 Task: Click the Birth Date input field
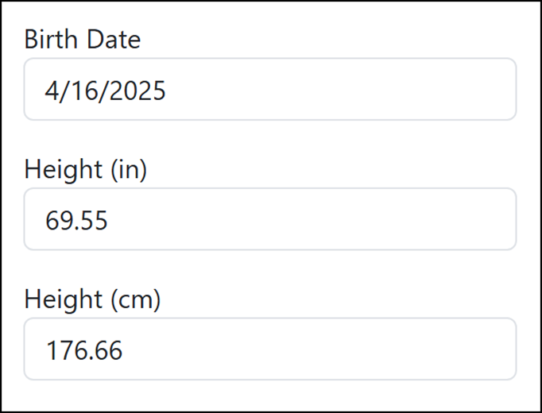click(x=270, y=89)
